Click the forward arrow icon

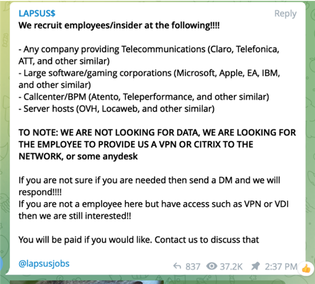pyautogui.click(x=177, y=266)
